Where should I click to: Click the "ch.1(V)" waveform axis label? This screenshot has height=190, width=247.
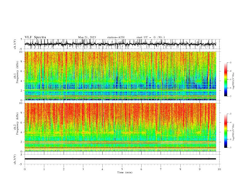click(x=15, y=44)
